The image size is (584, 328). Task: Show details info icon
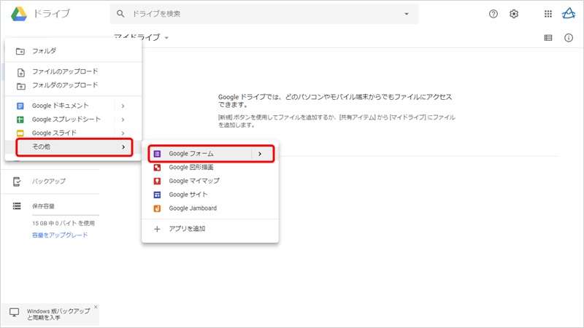click(569, 38)
